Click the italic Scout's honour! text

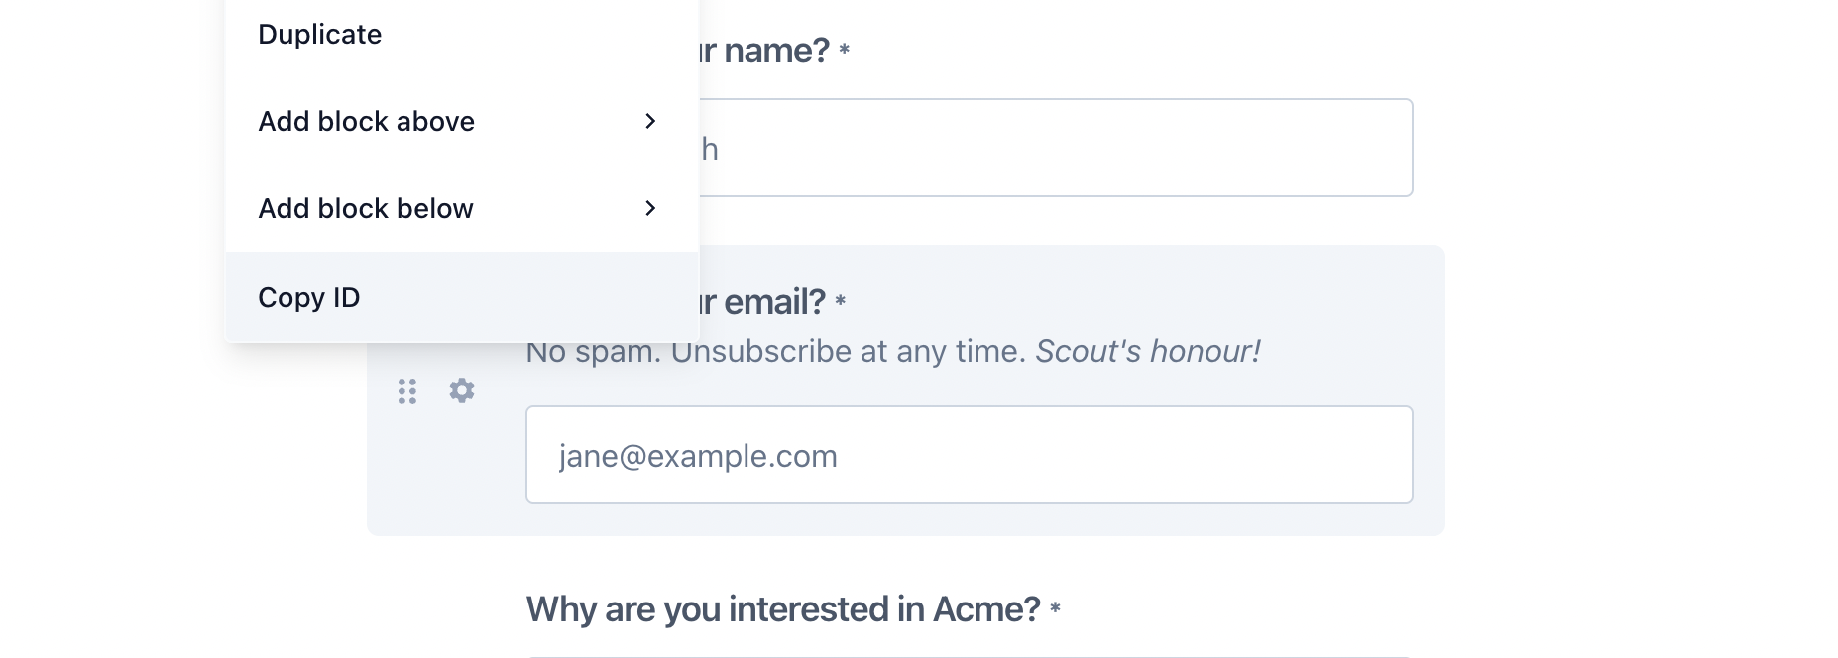(1148, 352)
